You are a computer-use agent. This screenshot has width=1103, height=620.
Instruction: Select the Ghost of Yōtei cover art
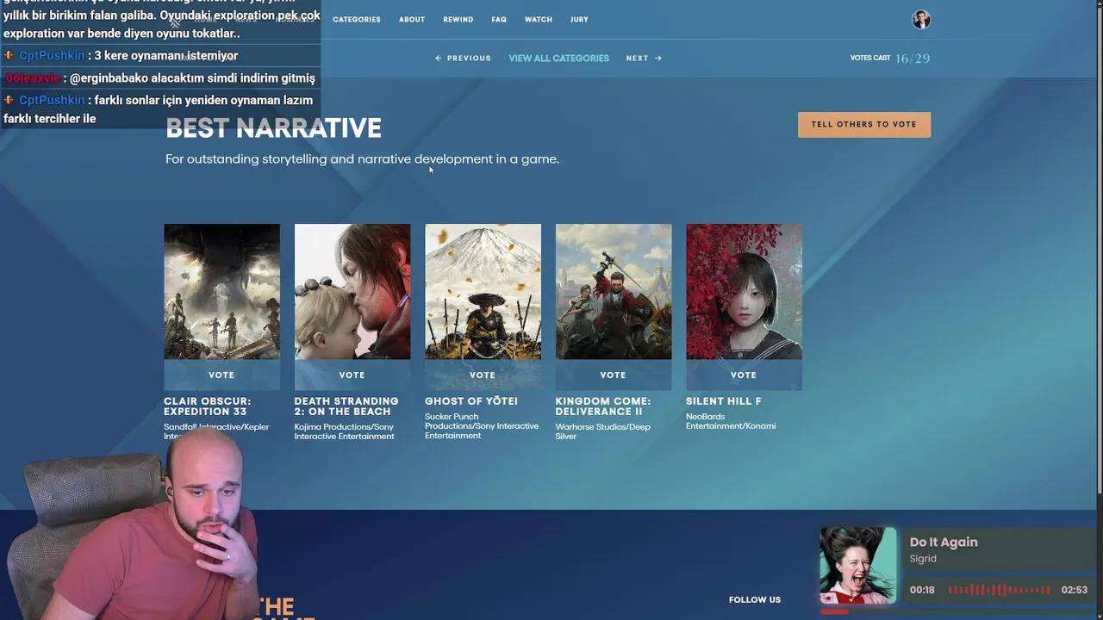tap(483, 292)
